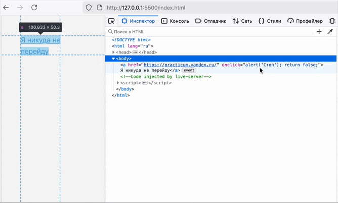Screen dimensions: 338x203
Task: Open the Консоль tab
Action: pos(175,21)
